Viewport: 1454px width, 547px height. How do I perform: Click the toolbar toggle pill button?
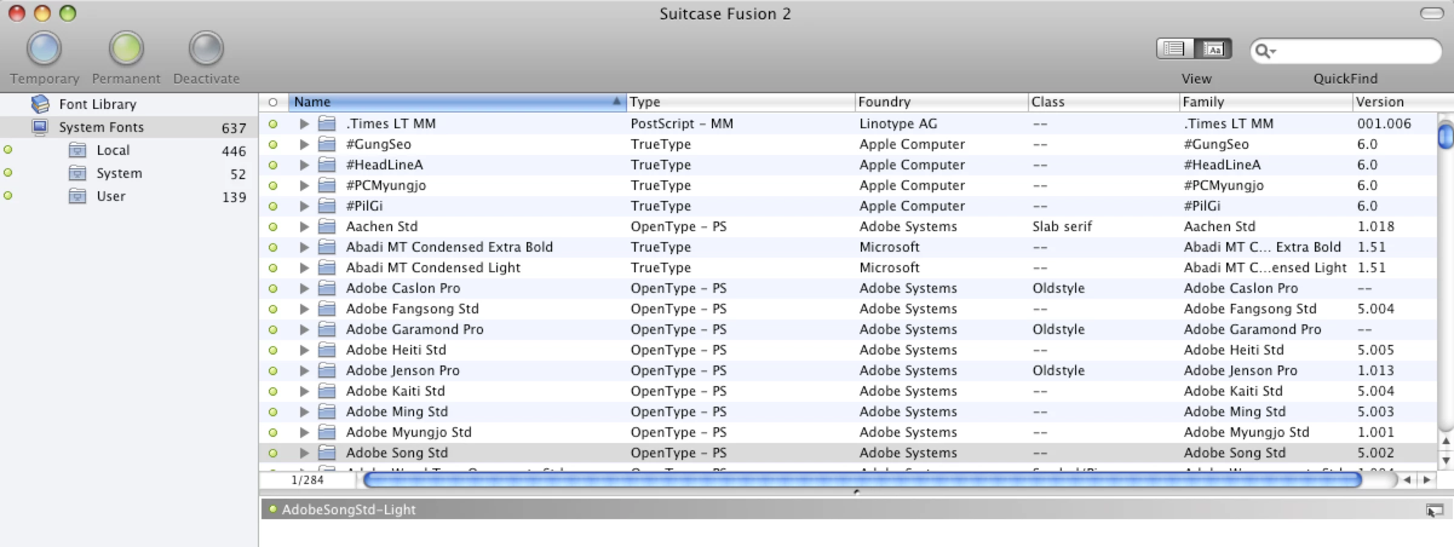[x=1432, y=13]
